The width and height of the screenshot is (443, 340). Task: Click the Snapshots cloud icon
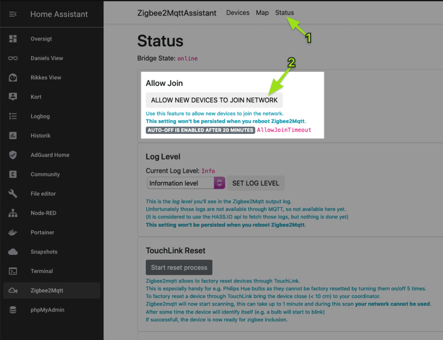tap(13, 252)
